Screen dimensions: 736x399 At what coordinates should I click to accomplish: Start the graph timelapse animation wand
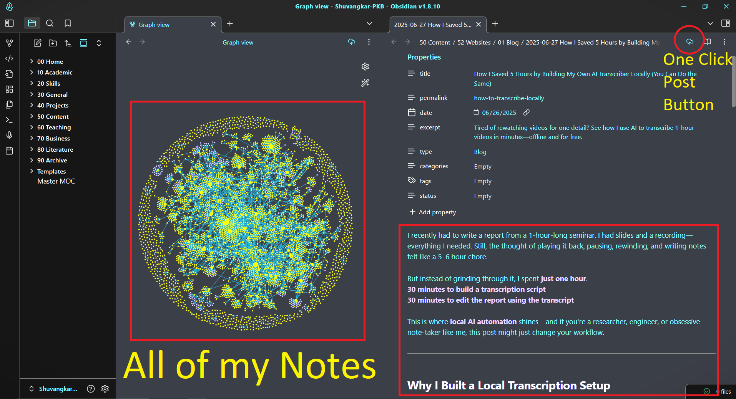pyautogui.click(x=365, y=83)
